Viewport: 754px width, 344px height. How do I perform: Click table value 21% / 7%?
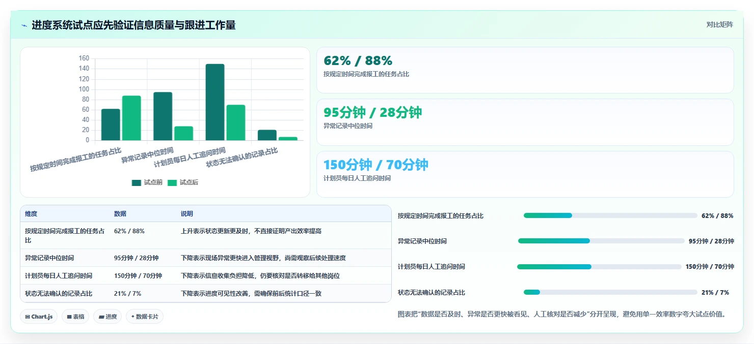[128, 294]
